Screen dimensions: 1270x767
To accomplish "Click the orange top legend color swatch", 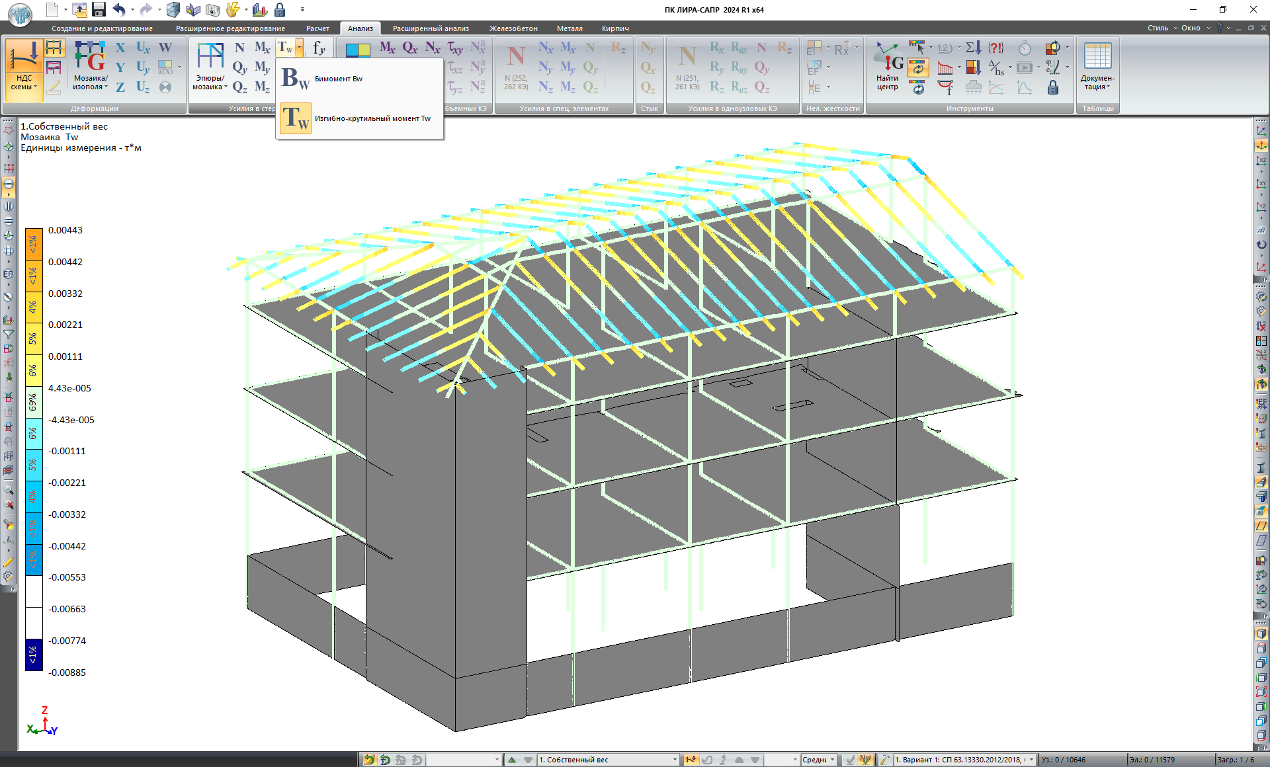I will point(34,244).
